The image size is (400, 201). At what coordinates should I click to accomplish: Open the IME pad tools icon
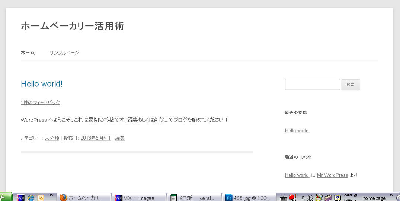[x=319, y=197]
